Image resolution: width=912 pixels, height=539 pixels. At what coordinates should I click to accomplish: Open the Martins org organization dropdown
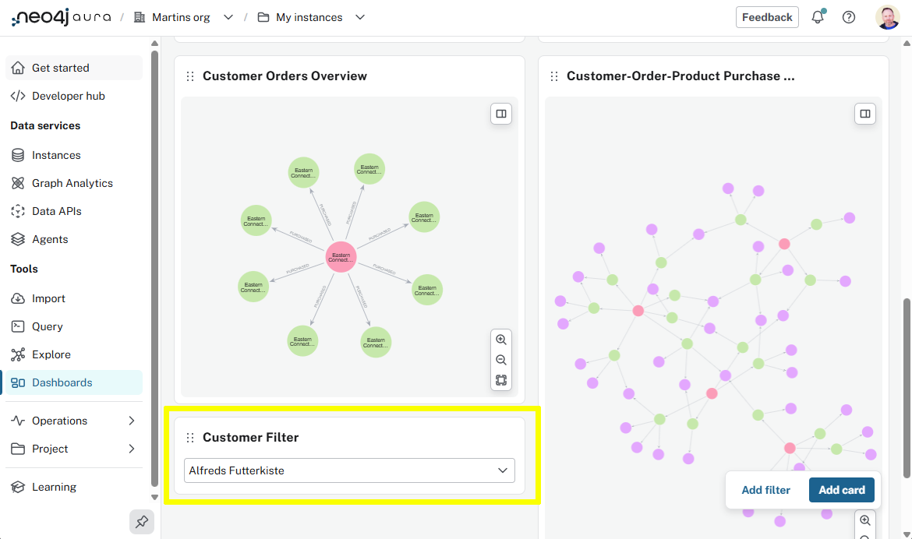point(228,16)
